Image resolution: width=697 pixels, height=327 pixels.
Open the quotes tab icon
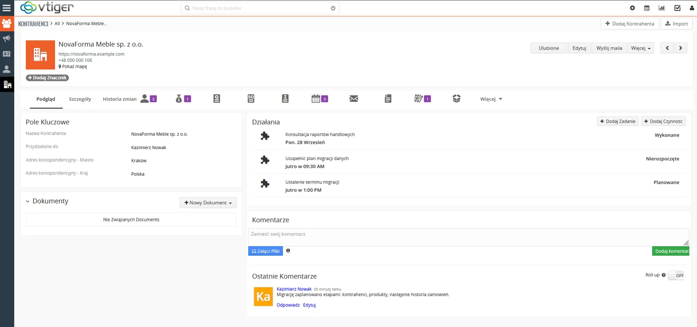[x=217, y=99]
